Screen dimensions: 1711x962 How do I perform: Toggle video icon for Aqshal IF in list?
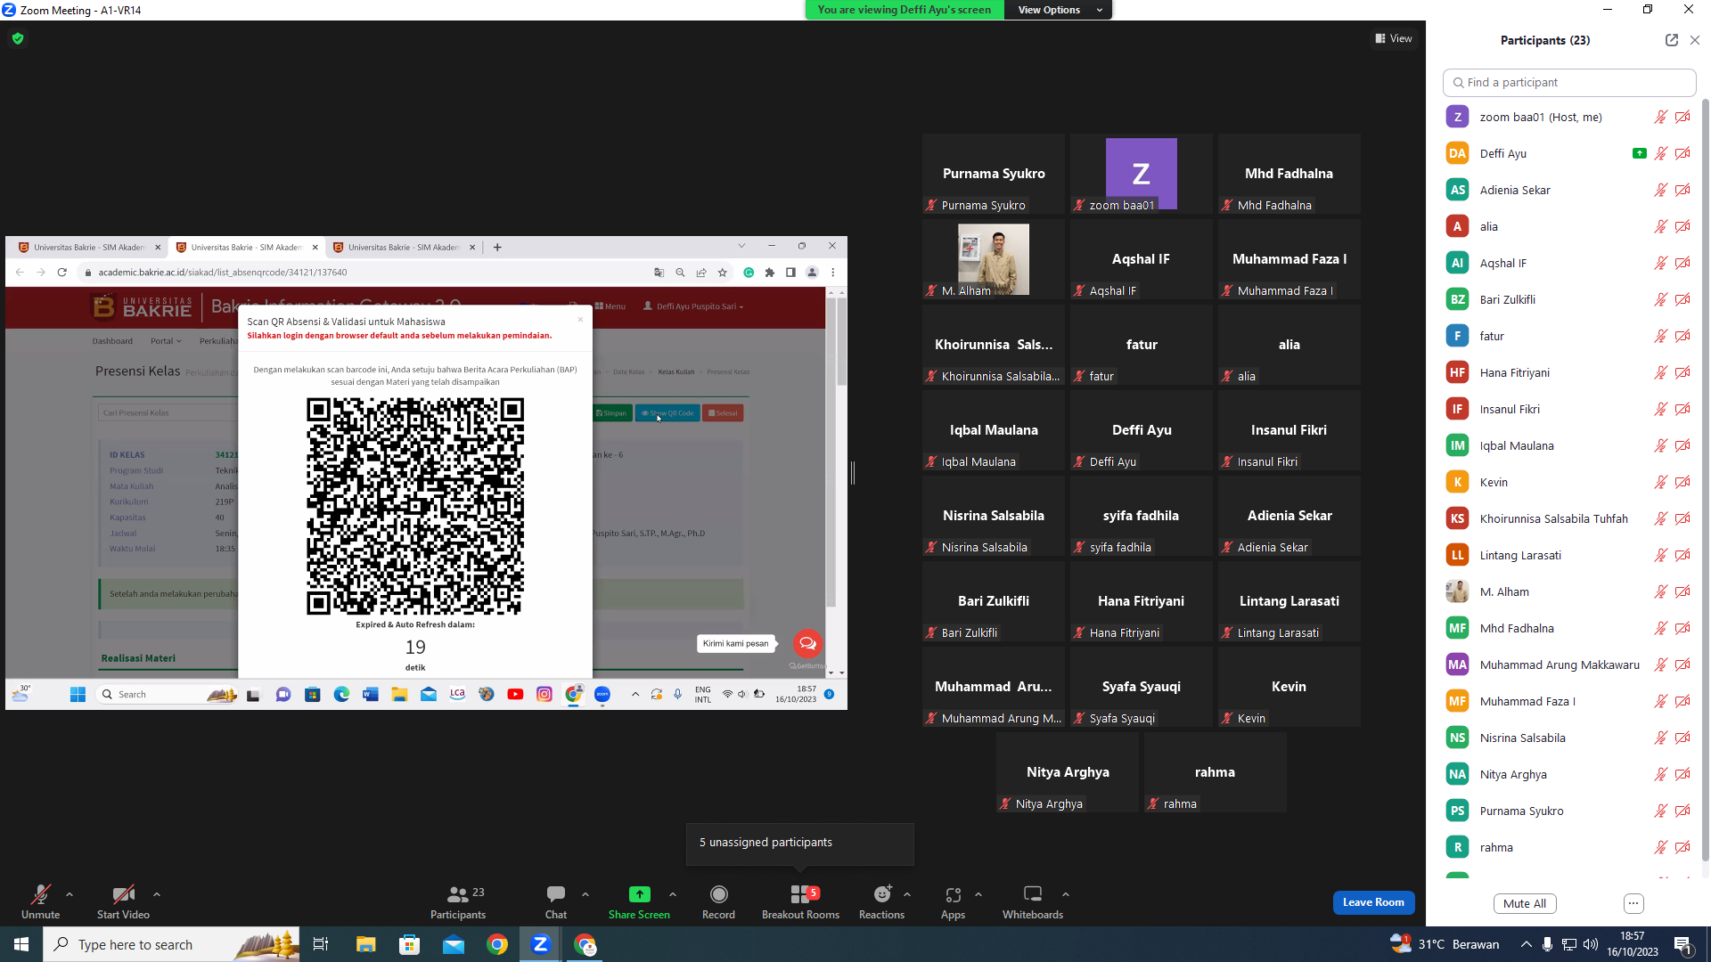(x=1682, y=263)
